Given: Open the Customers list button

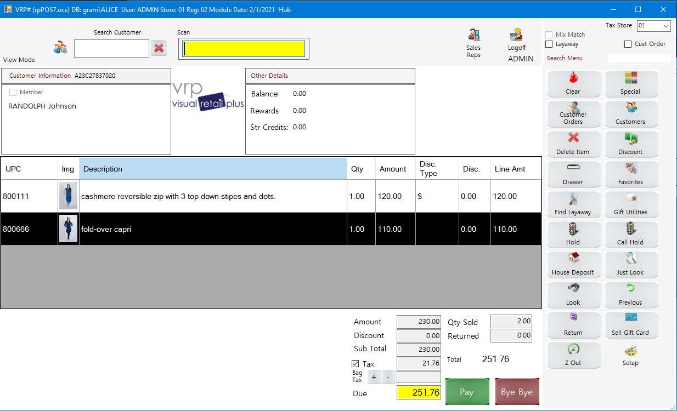Looking at the screenshot, I should click(x=630, y=114).
